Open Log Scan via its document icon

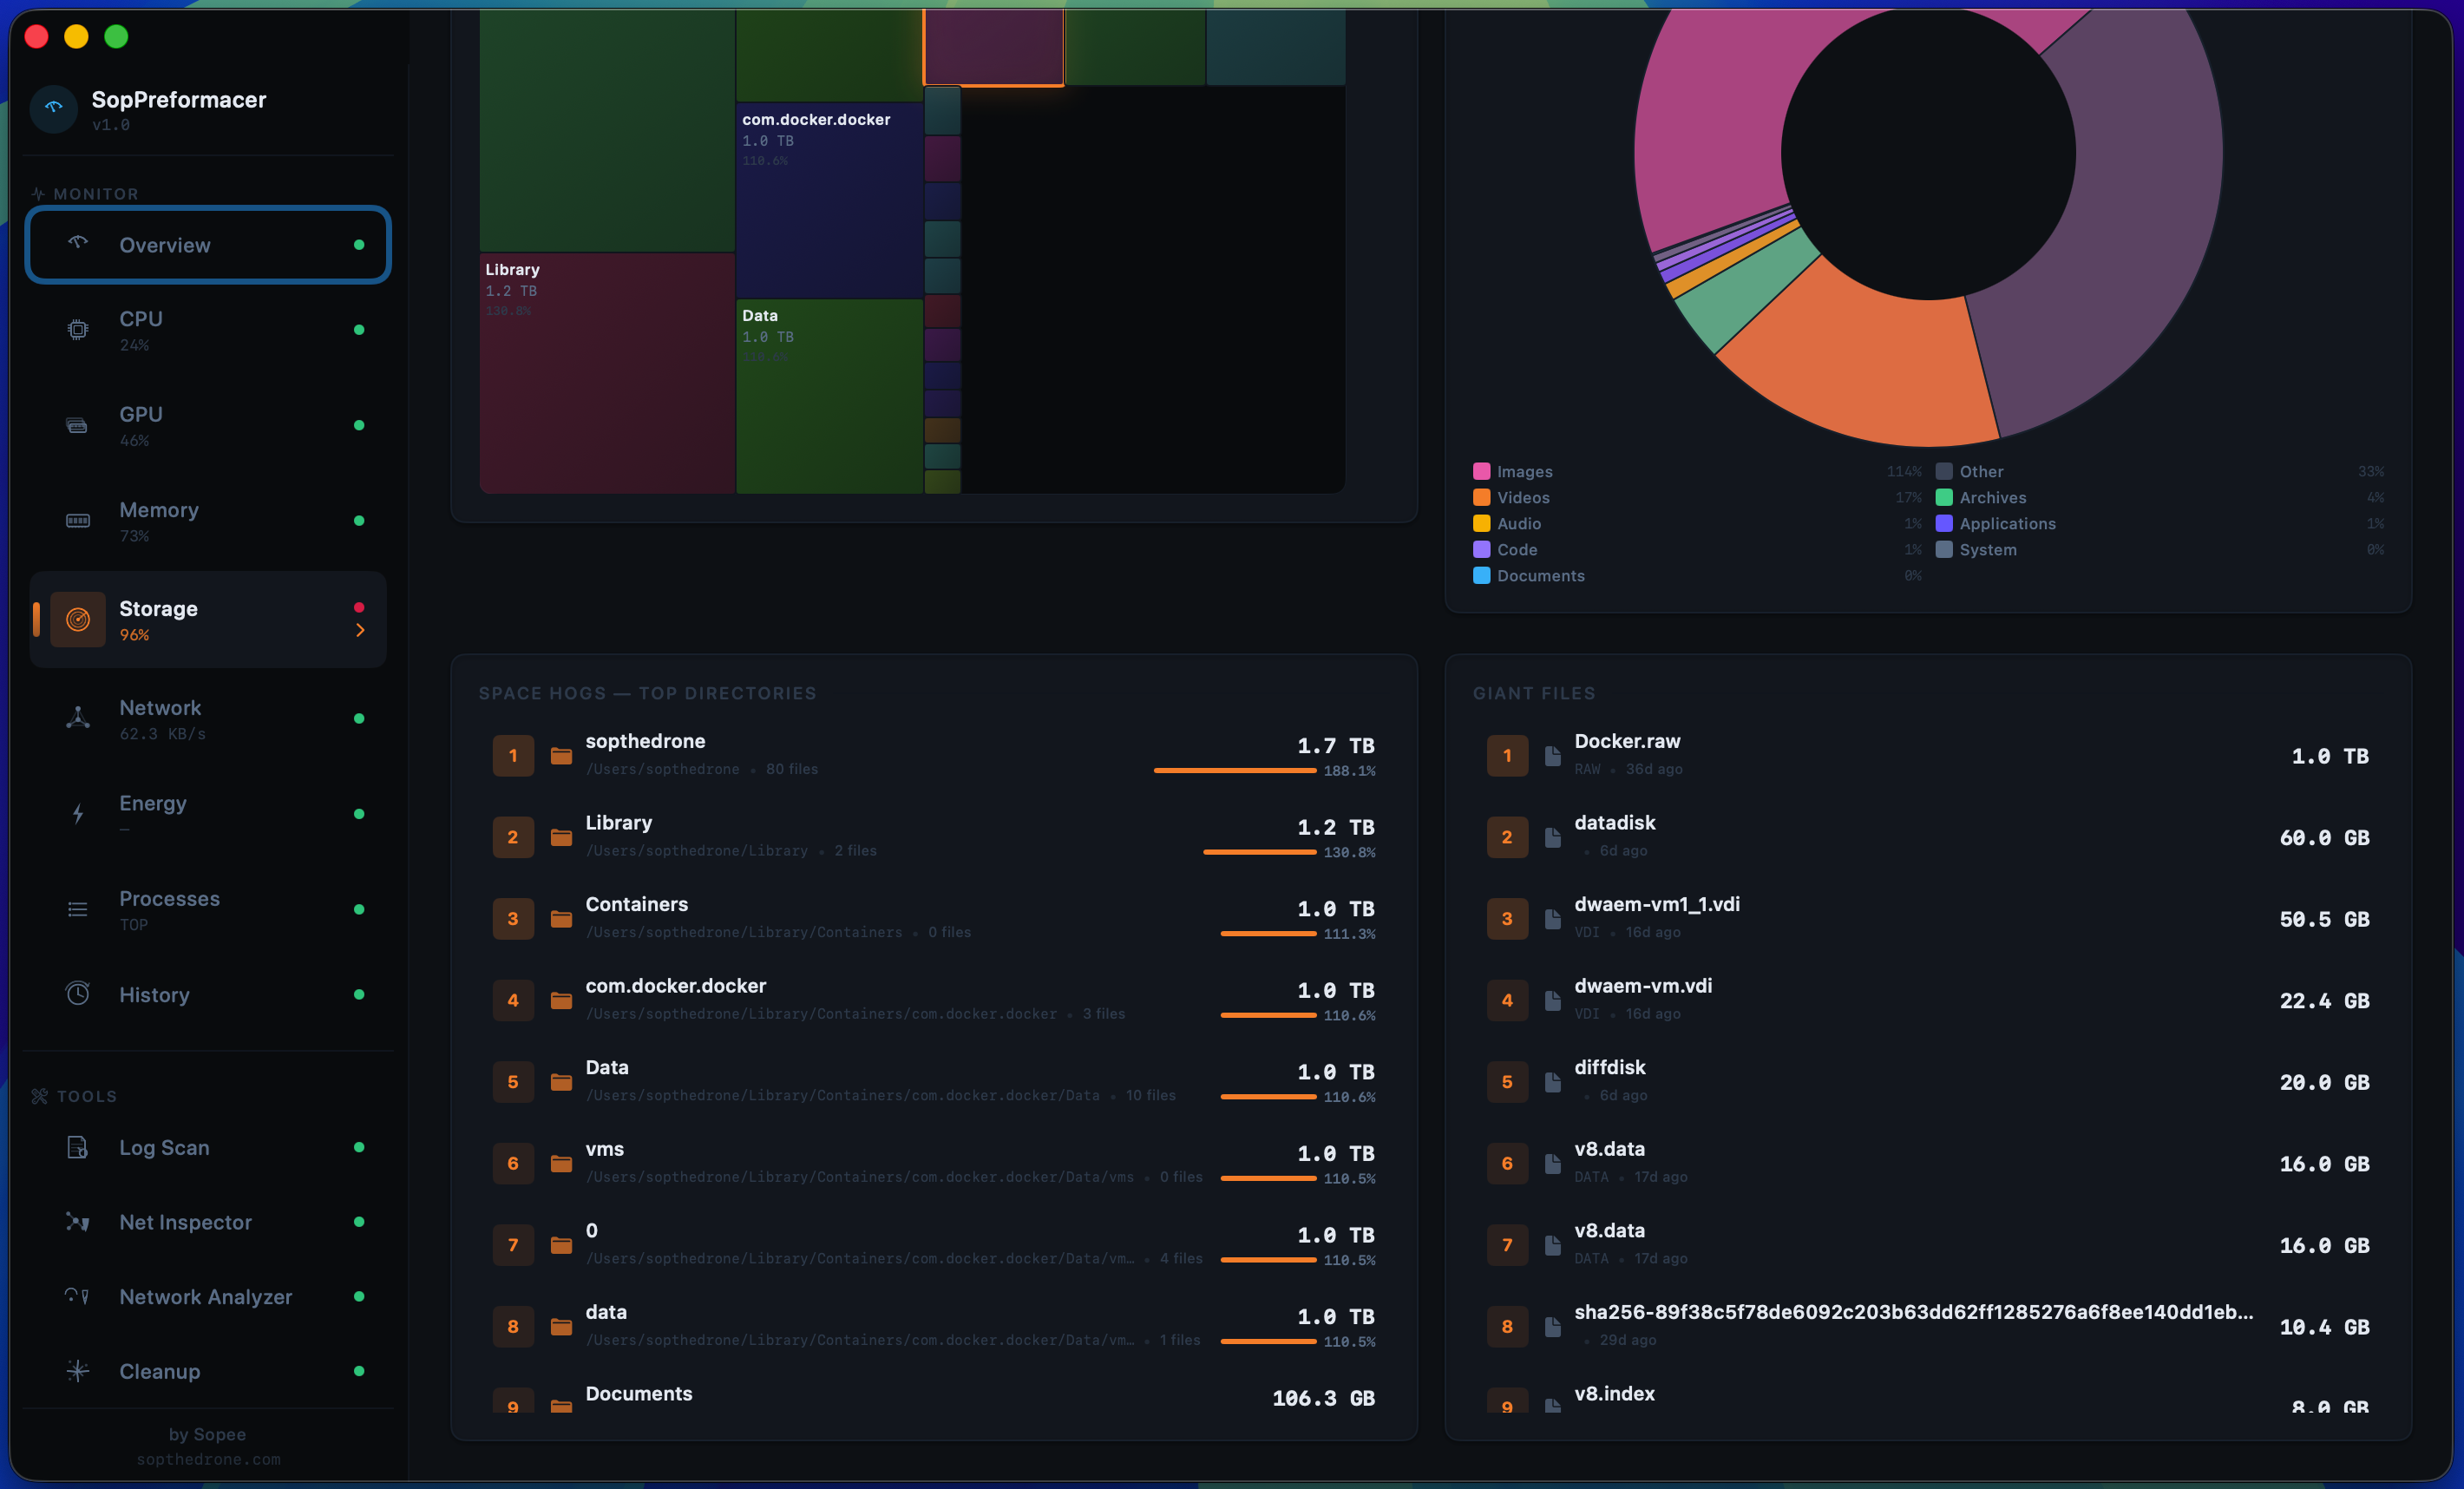77,1147
